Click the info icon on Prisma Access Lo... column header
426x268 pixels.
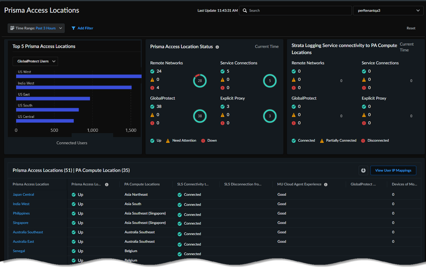tap(106, 184)
